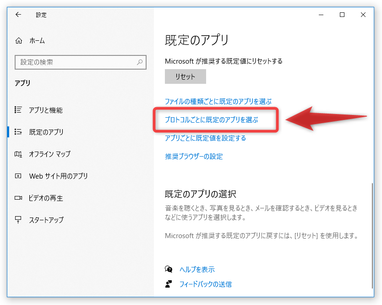Click the 既定のアプリ sidebar icon

point(18,132)
